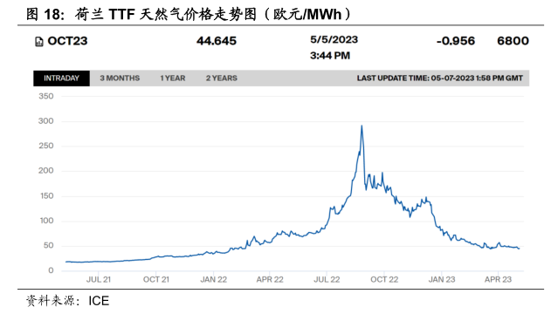Click the JAN 23 axis label

(x=442, y=280)
